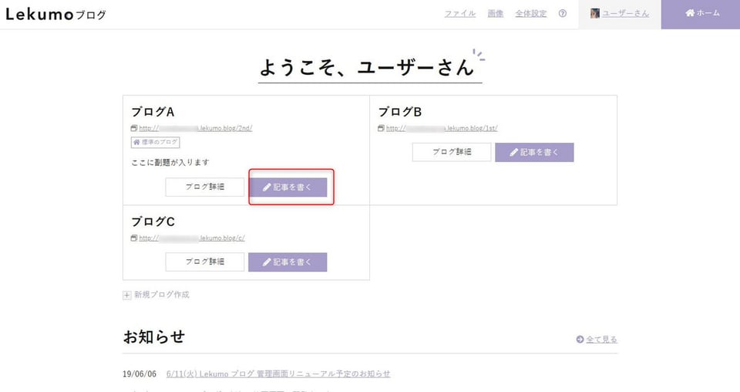Screen dimensions: 740x392
Task: Open the 6/11 管理画面リニューアル announcement link
Action: 278,373
